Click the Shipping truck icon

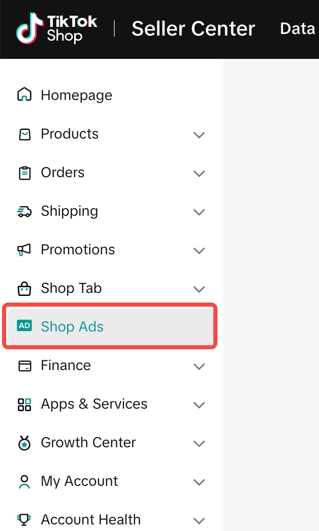(x=24, y=211)
